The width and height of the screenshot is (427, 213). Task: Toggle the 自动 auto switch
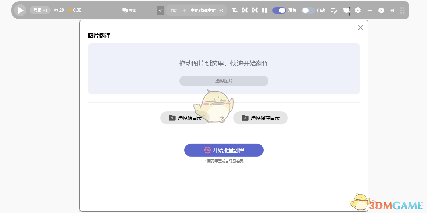click(x=308, y=10)
